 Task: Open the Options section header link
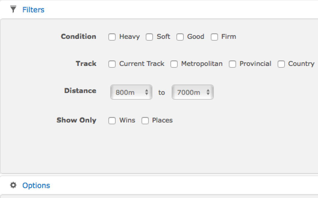[x=36, y=185]
